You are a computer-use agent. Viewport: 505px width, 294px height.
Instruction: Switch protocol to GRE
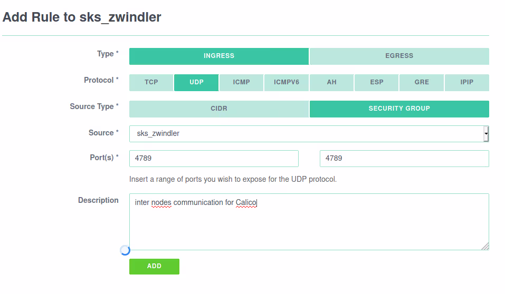422,82
